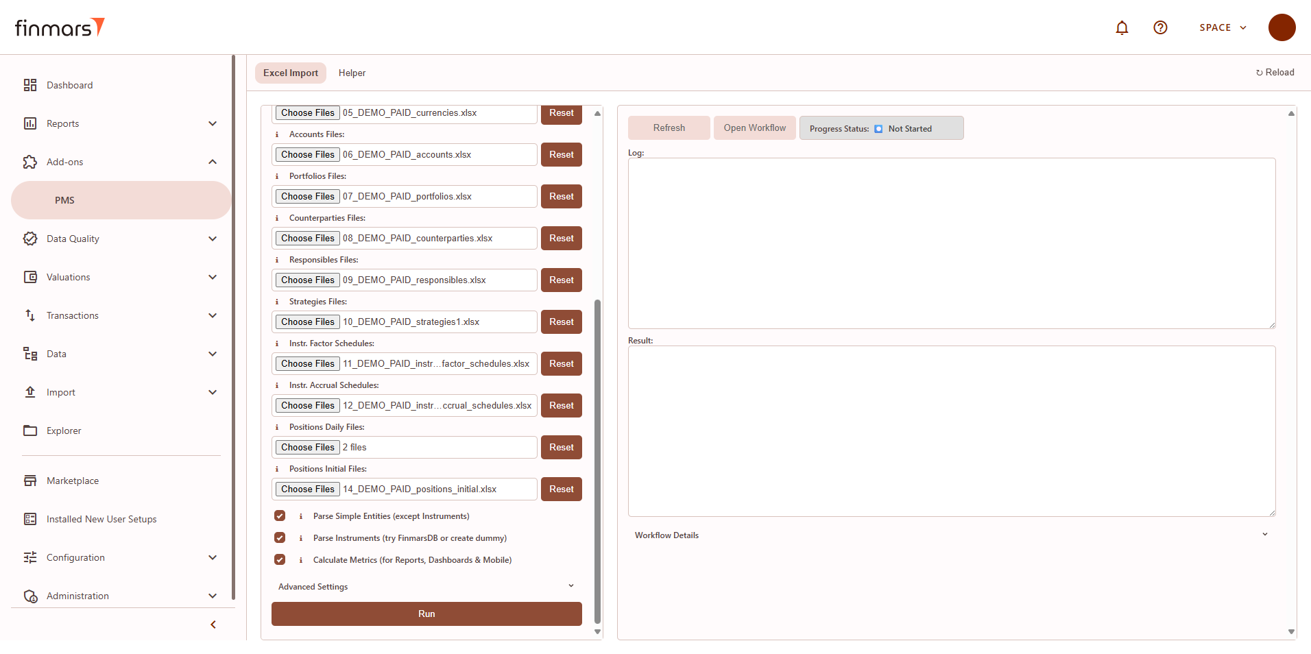
Task: Click the Dashboard grid icon
Action: pos(30,85)
